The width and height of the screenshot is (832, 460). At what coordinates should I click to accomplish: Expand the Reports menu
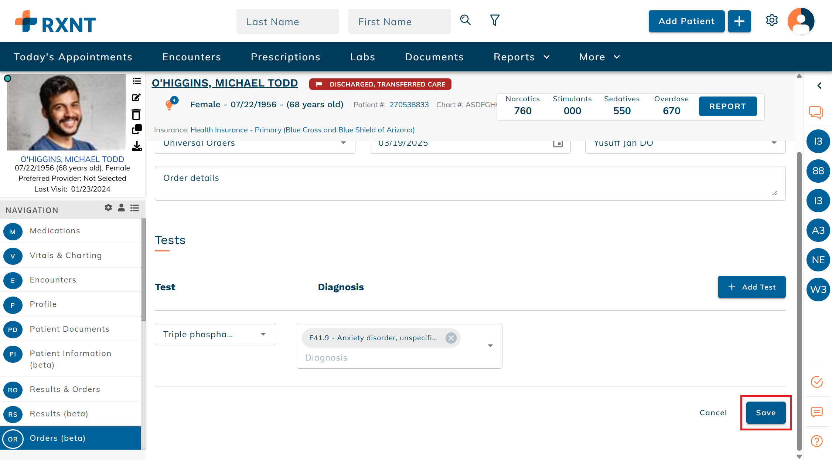pos(522,57)
